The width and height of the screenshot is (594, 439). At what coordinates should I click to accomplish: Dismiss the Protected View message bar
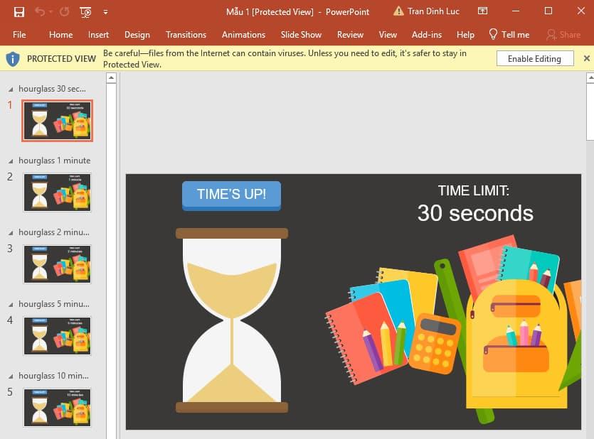click(587, 58)
